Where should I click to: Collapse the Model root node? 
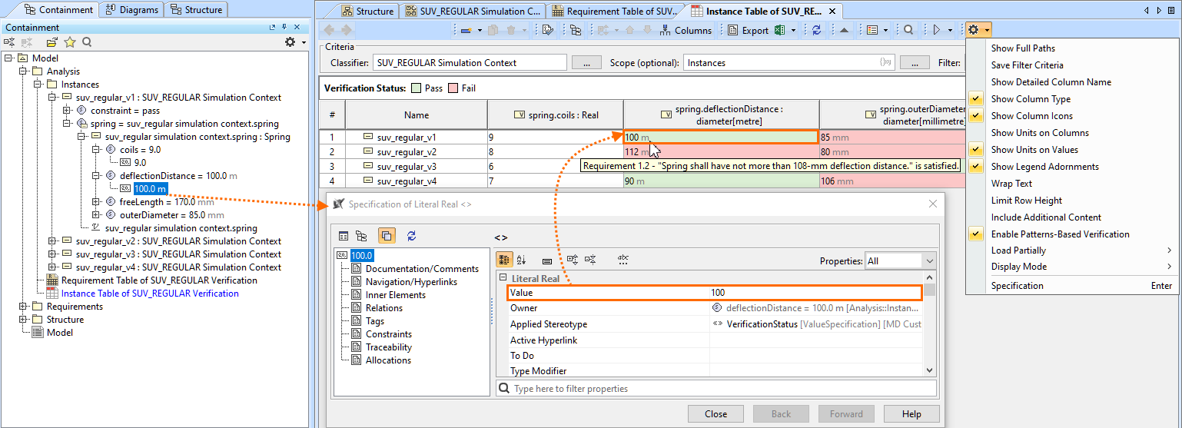9,58
